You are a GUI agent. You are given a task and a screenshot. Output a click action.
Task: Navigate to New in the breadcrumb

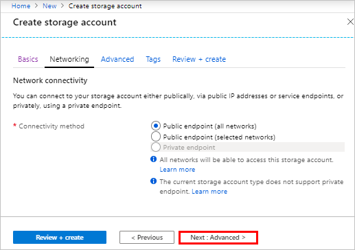[49, 6]
